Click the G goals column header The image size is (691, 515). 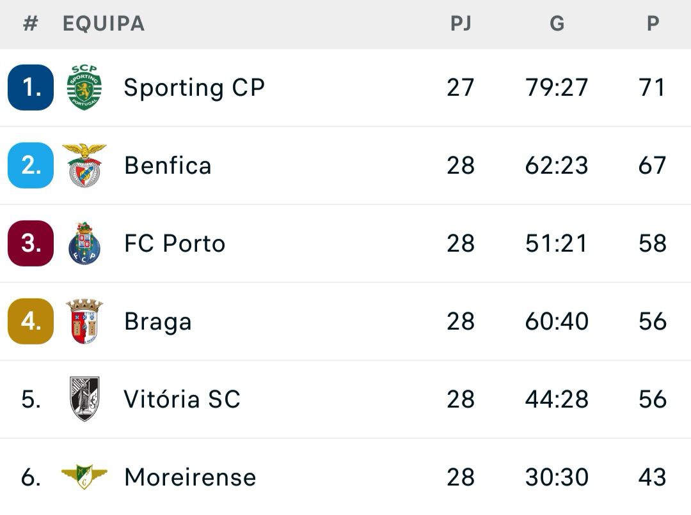coord(557,24)
